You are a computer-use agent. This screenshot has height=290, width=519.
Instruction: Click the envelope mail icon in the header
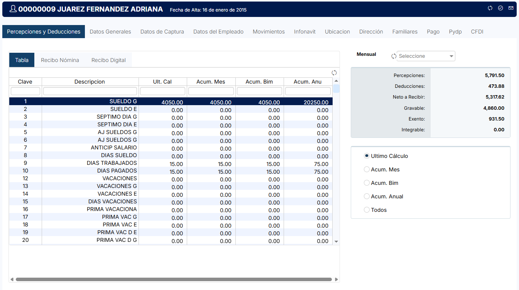(511, 8)
